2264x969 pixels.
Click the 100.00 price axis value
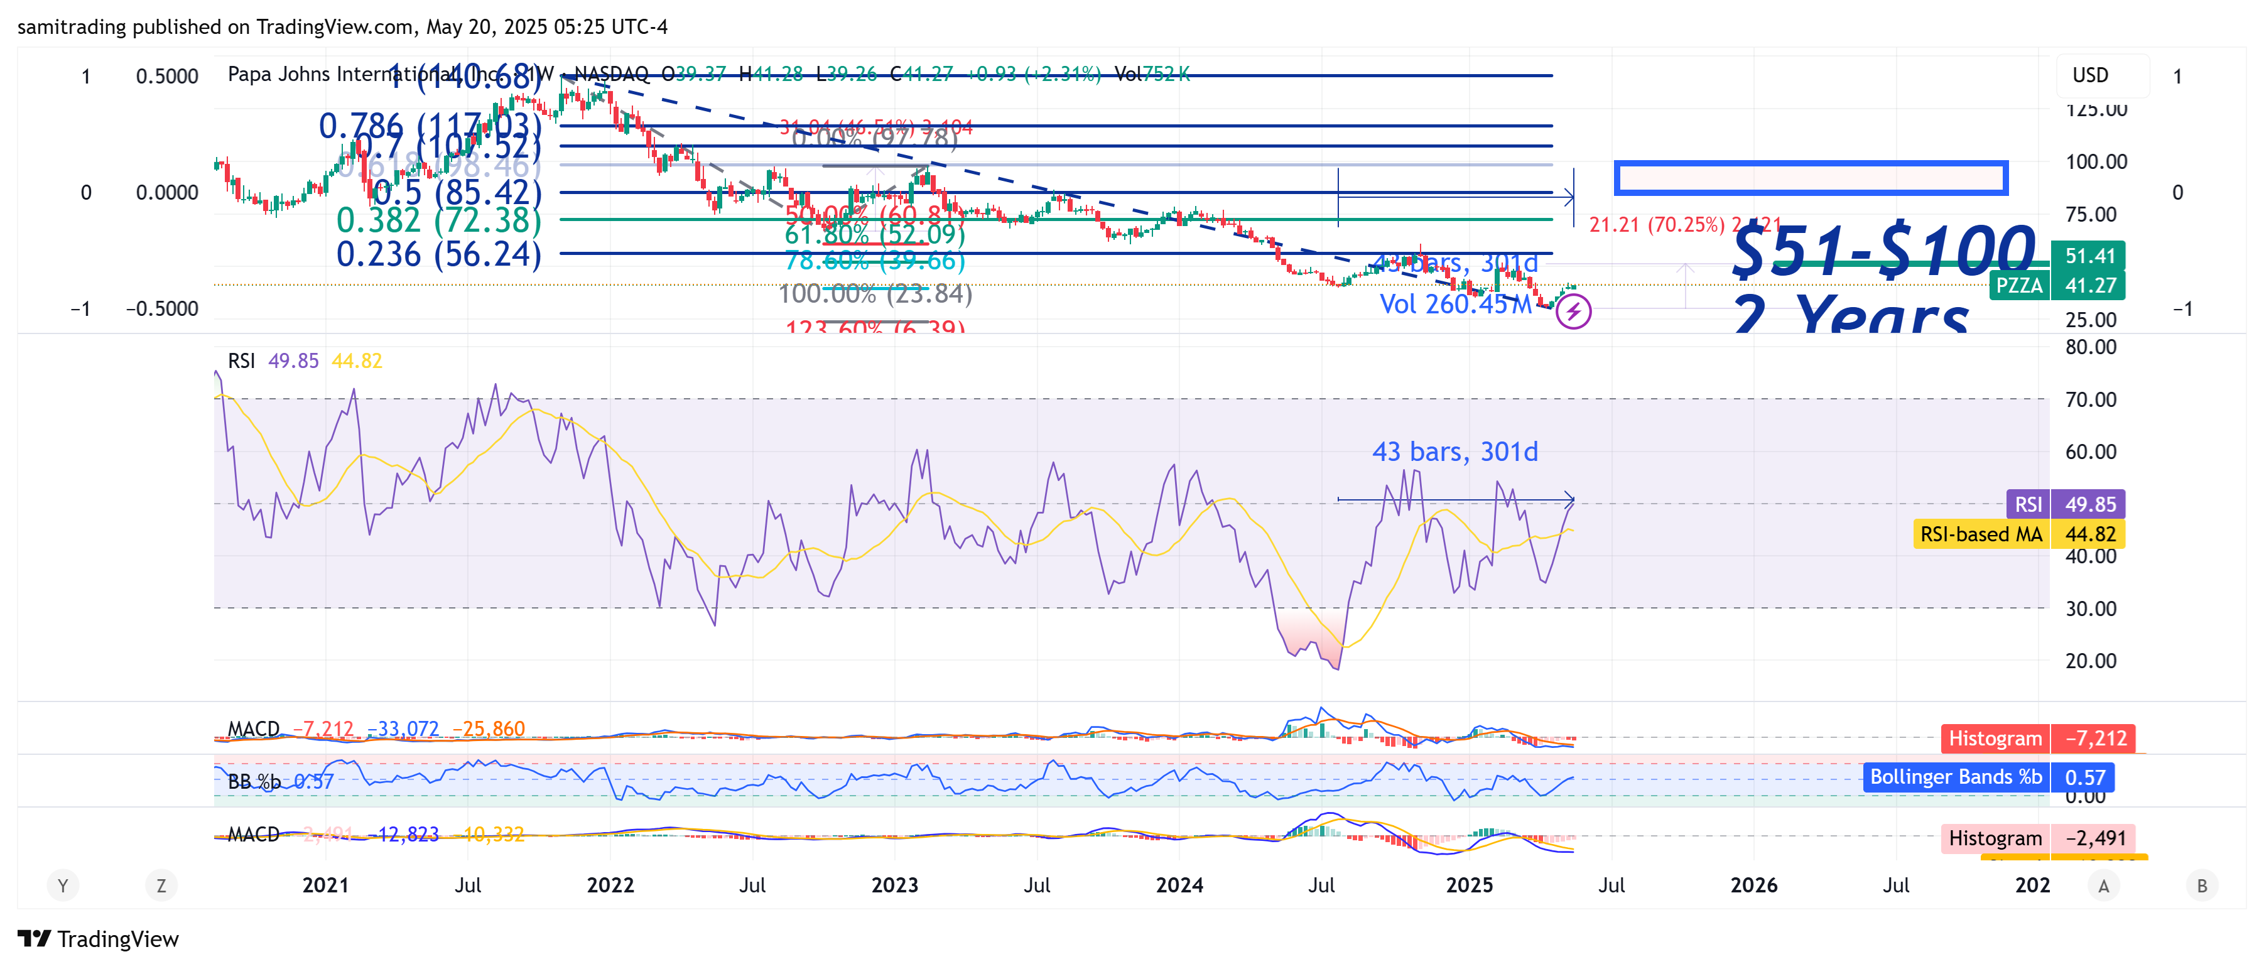pos(2096,161)
